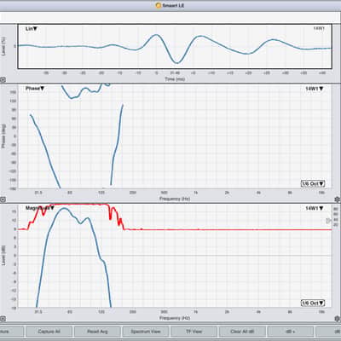The height and width of the screenshot is (341, 341).
Task: Open the Magnitude plot type dropdown
Action: (39, 208)
